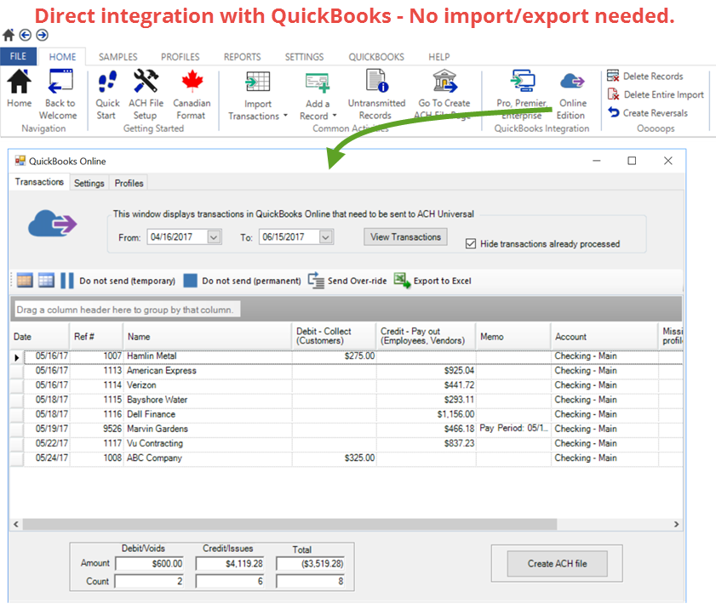Toggle Do not send (permanent) blue square
The image size is (716, 609).
[191, 281]
